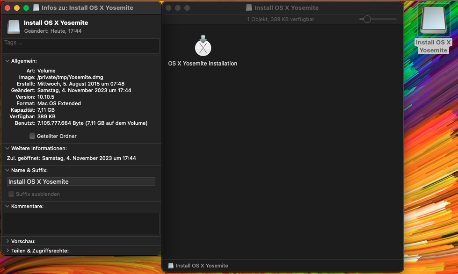Click the Geändert: Heute, 17:44 header text
The height and width of the screenshot is (274, 458).
[x=53, y=31]
